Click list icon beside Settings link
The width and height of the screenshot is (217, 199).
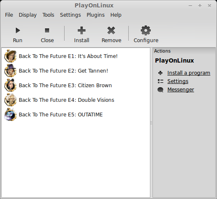160,81
